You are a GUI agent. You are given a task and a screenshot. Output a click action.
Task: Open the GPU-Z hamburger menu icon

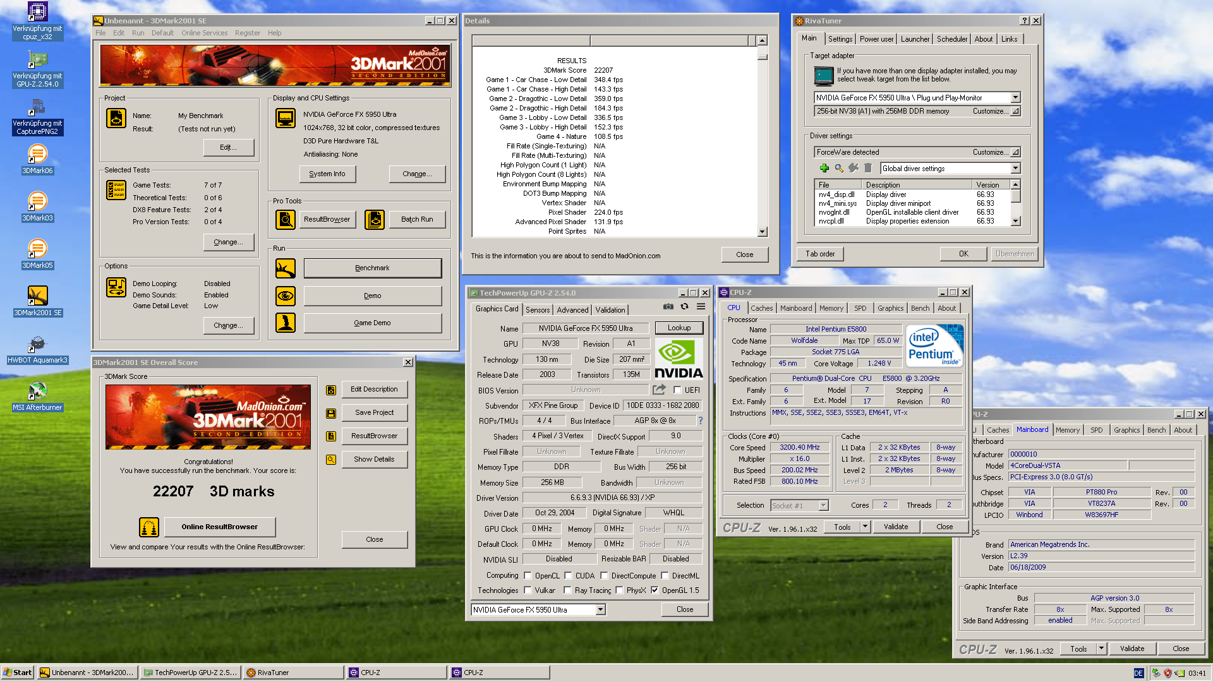pyautogui.click(x=701, y=306)
